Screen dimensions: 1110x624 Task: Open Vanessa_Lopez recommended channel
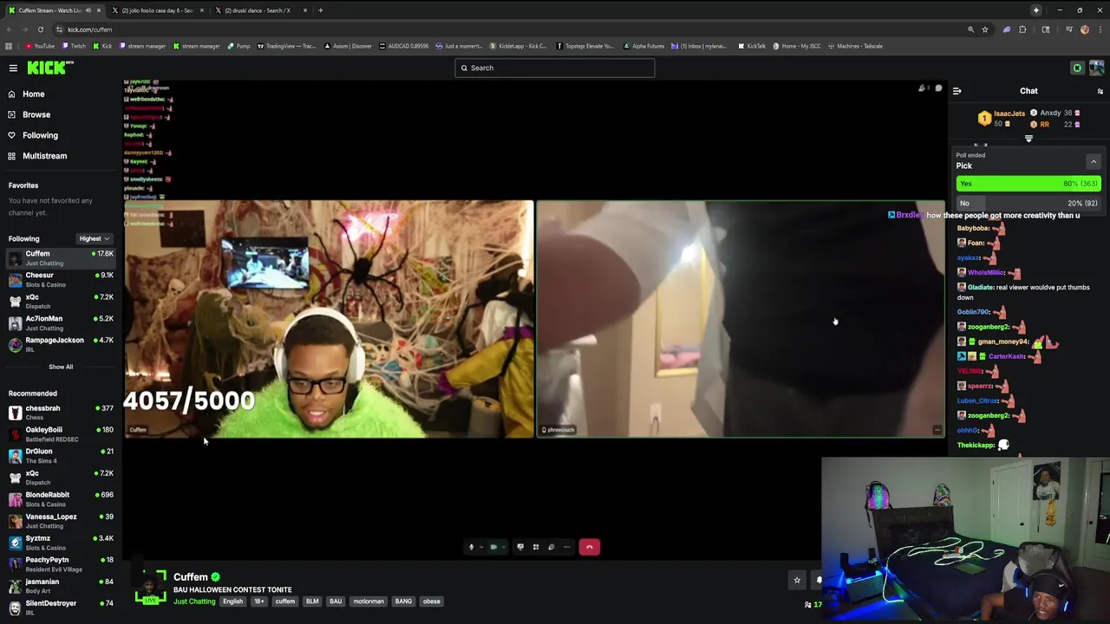[x=61, y=521]
